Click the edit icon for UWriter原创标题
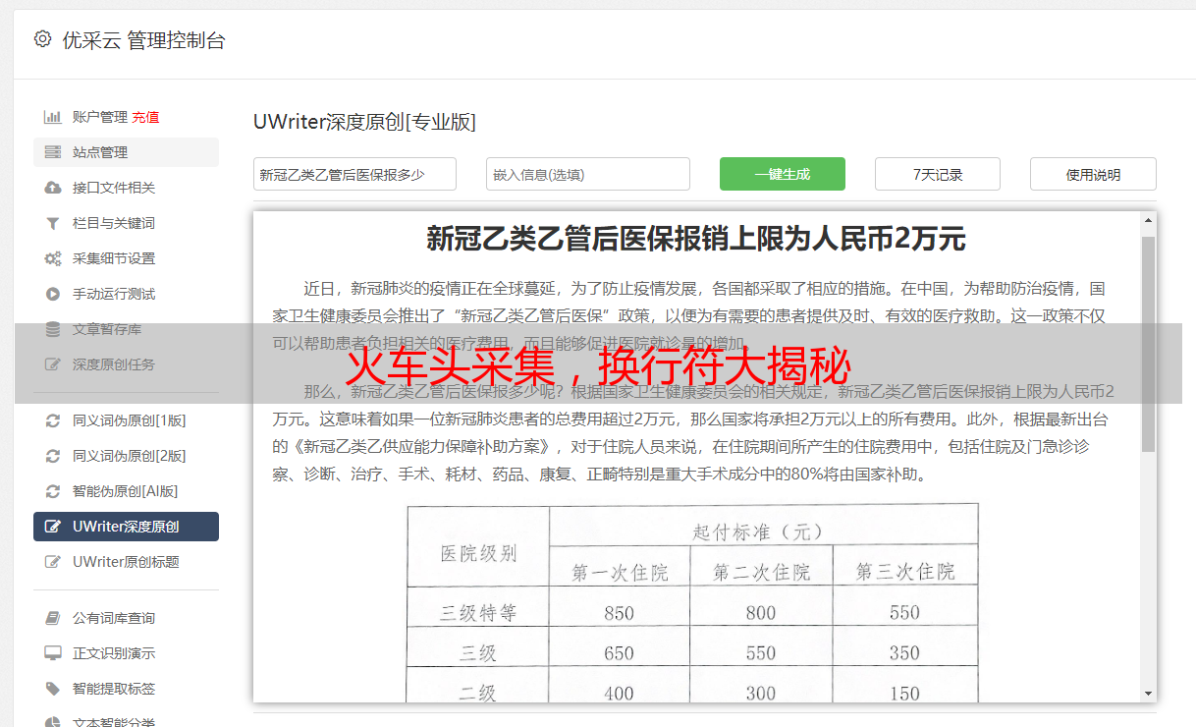Screen dimensions: 1196x727 tap(53, 562)
